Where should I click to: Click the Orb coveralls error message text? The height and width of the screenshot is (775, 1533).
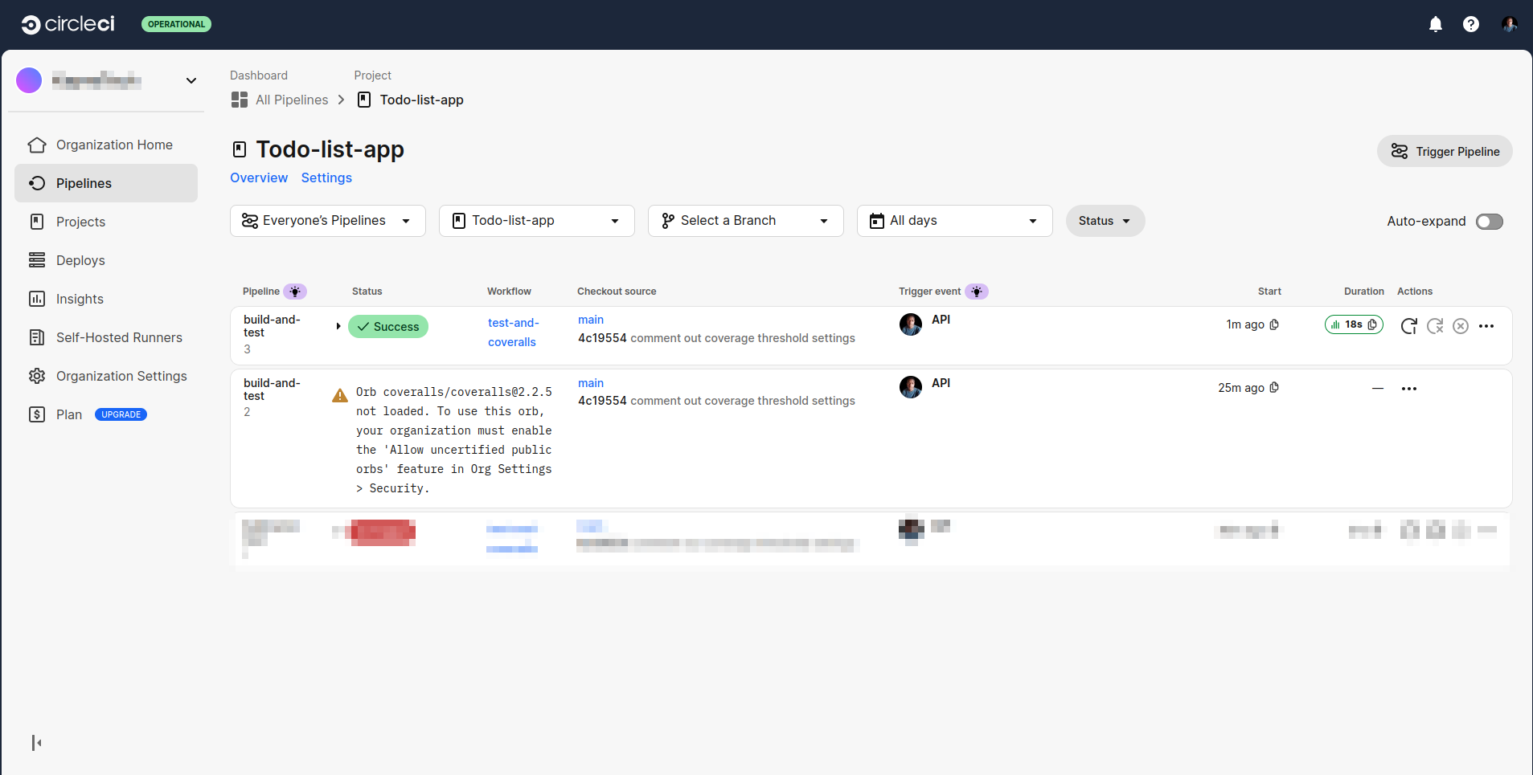(x=454, y=440)
